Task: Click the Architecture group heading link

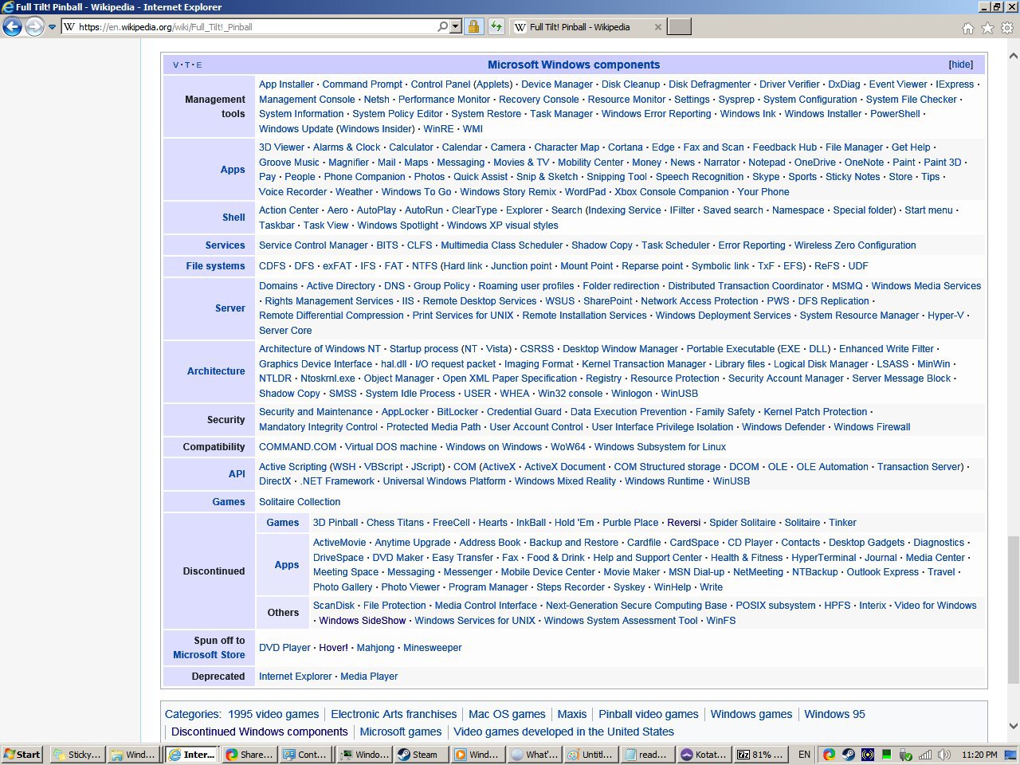Action: [x=216, y=371]
